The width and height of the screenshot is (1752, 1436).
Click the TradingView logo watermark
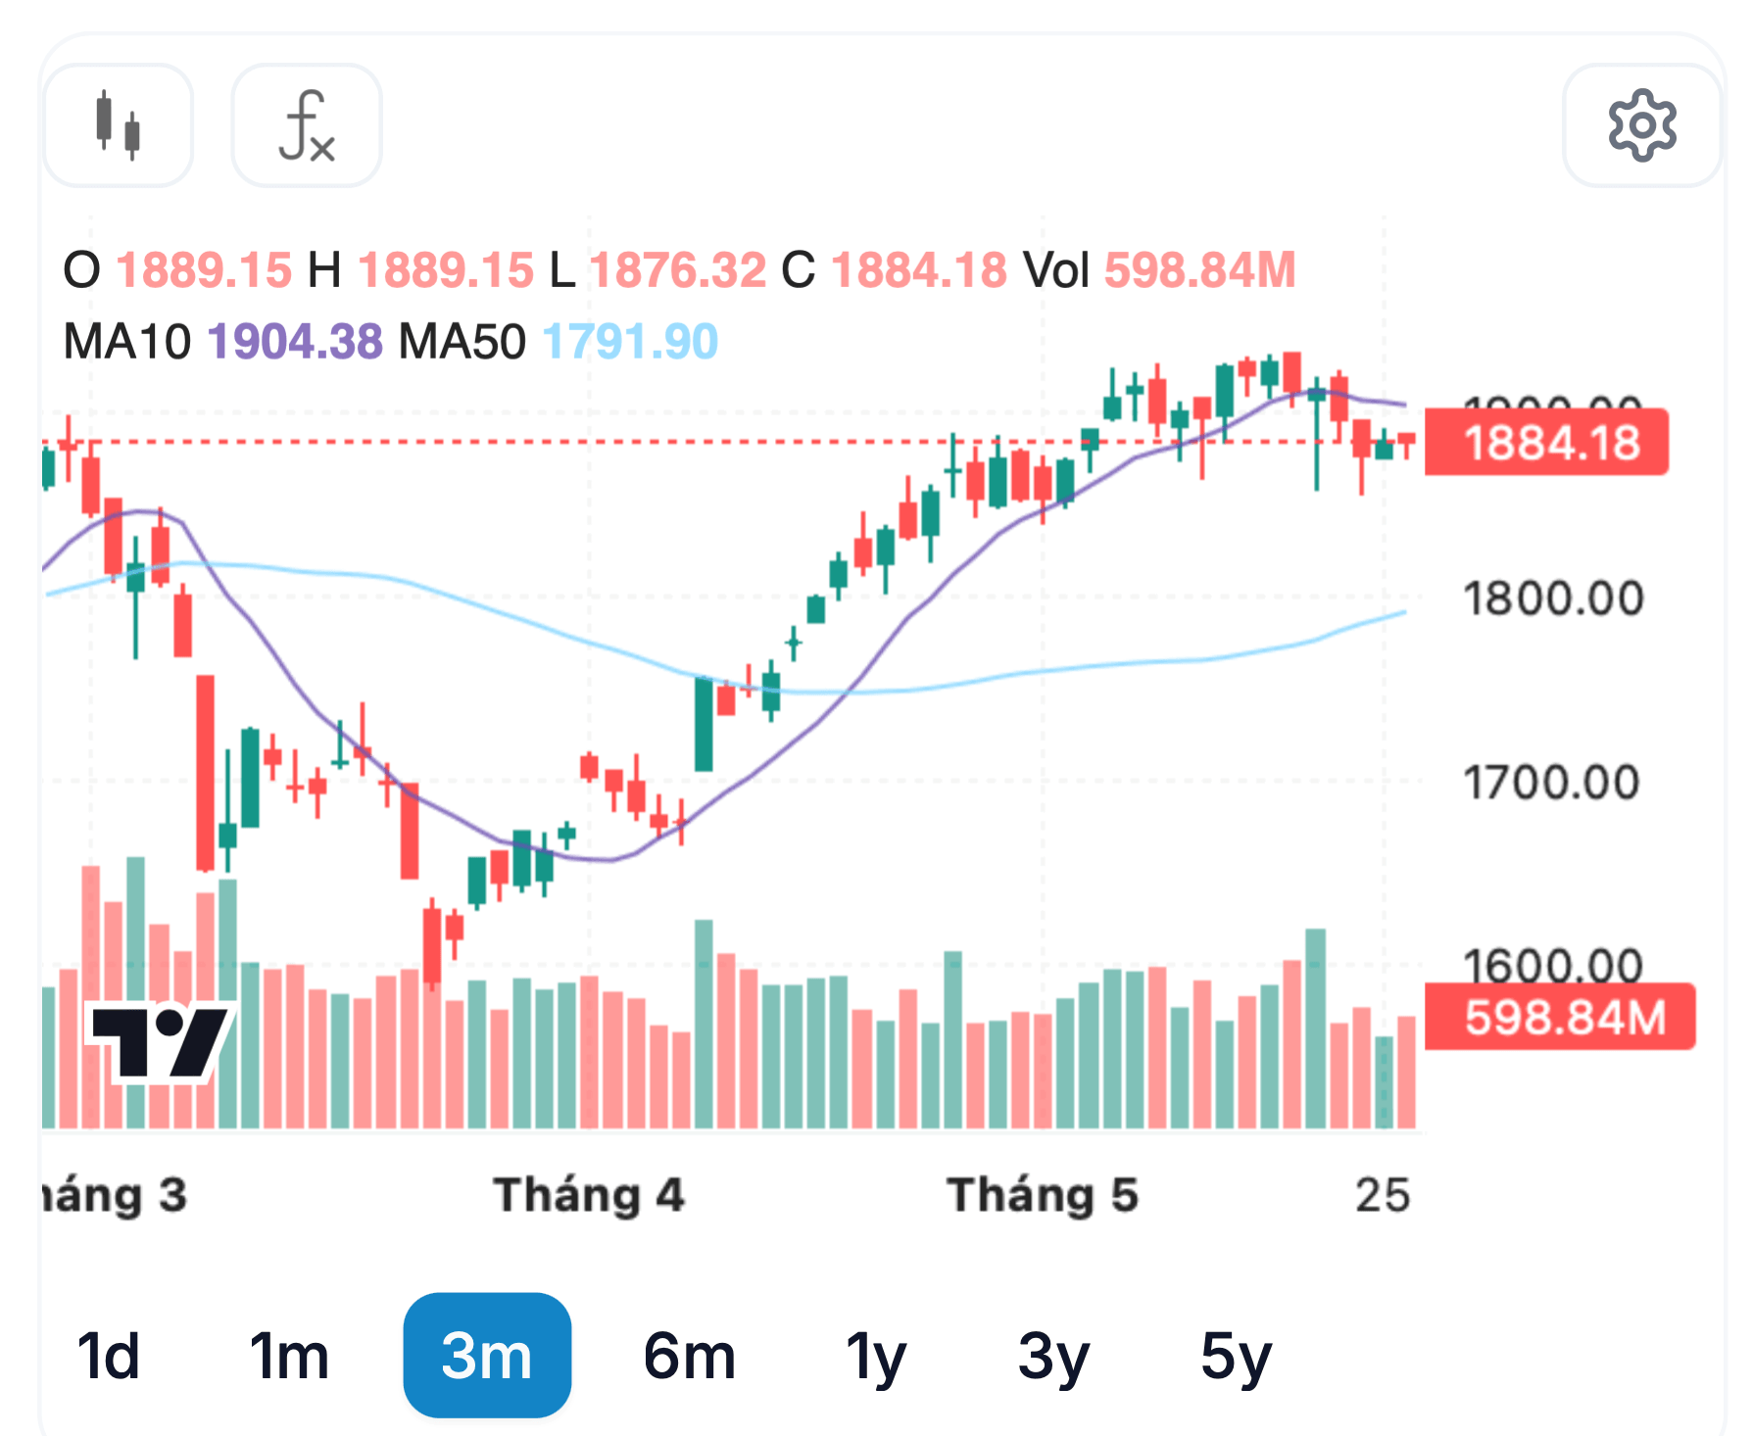161,1043
